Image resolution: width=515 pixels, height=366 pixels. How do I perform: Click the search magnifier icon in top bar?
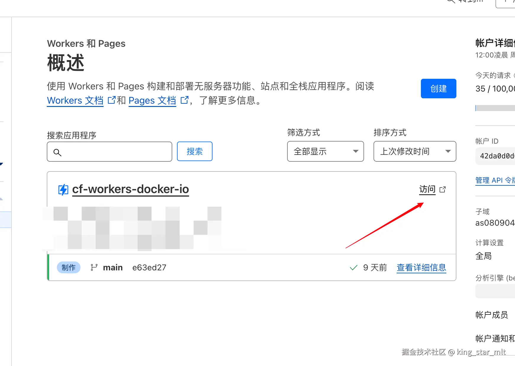(x=450, y=1)
